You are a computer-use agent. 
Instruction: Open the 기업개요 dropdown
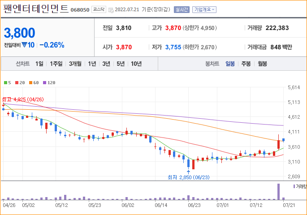pyautogui.click(x=204, y=9)
